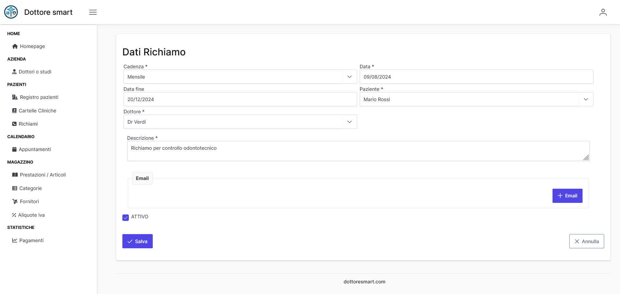Click the dottoresmart.com footer link

coord(364,282)
